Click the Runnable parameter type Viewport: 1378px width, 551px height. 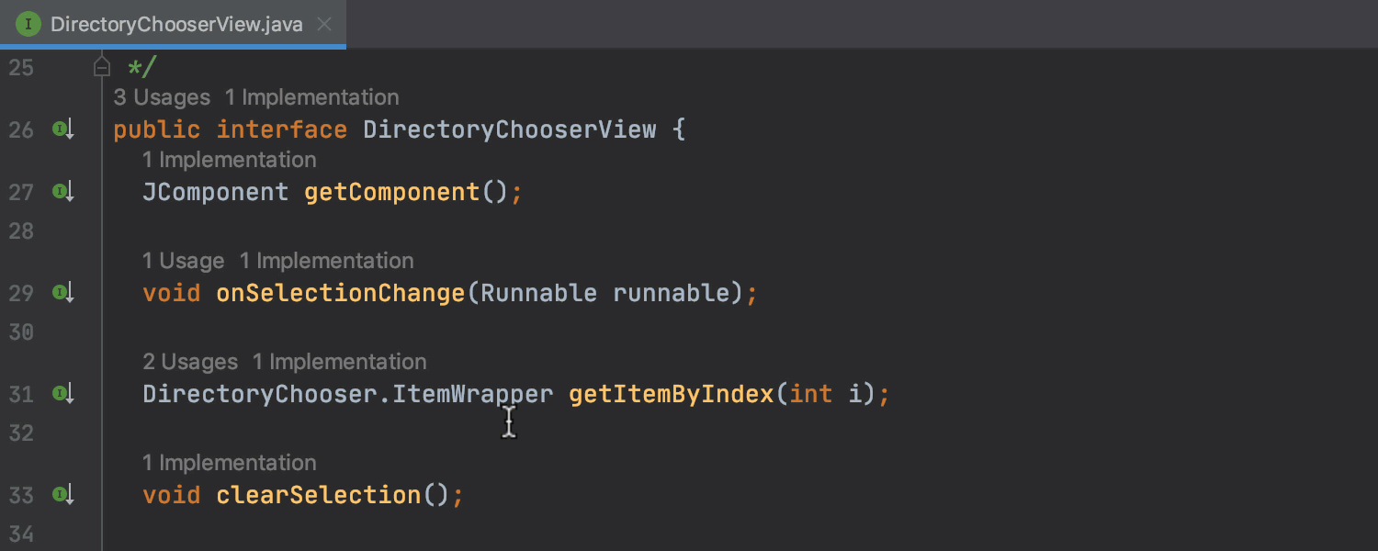(539, 293)
